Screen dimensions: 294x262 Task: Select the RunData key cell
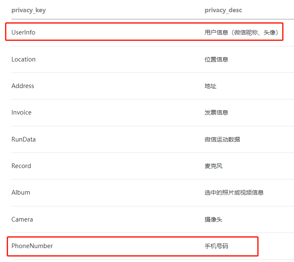coord(24,139)
